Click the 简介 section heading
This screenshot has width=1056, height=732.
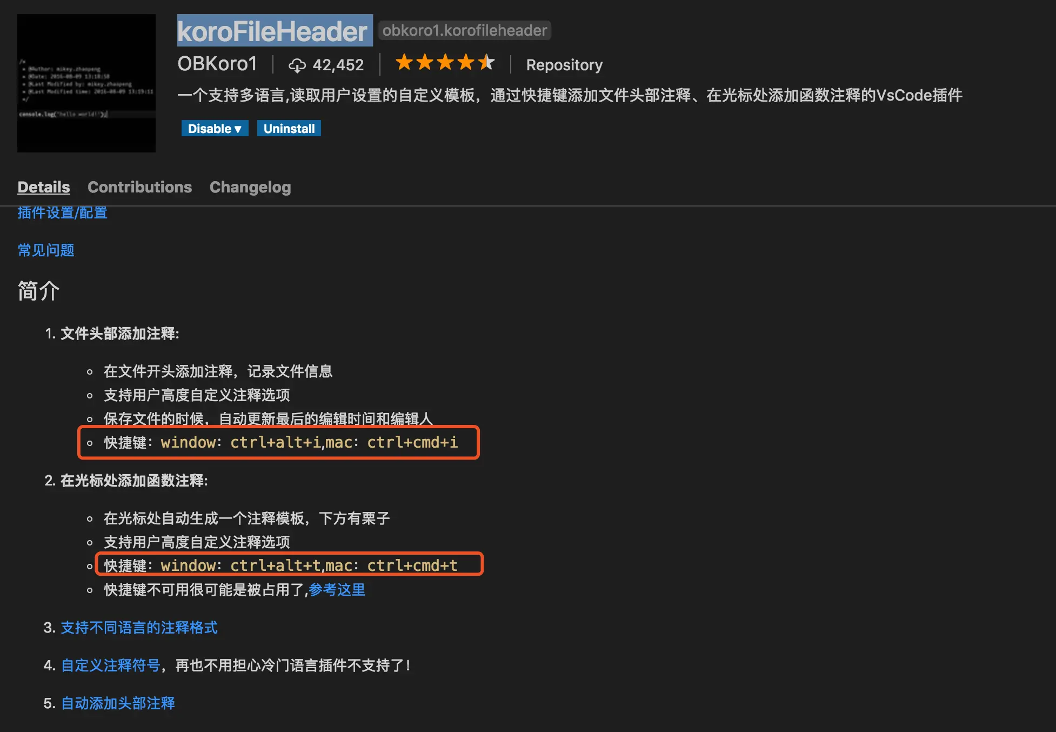click(38, 291)
